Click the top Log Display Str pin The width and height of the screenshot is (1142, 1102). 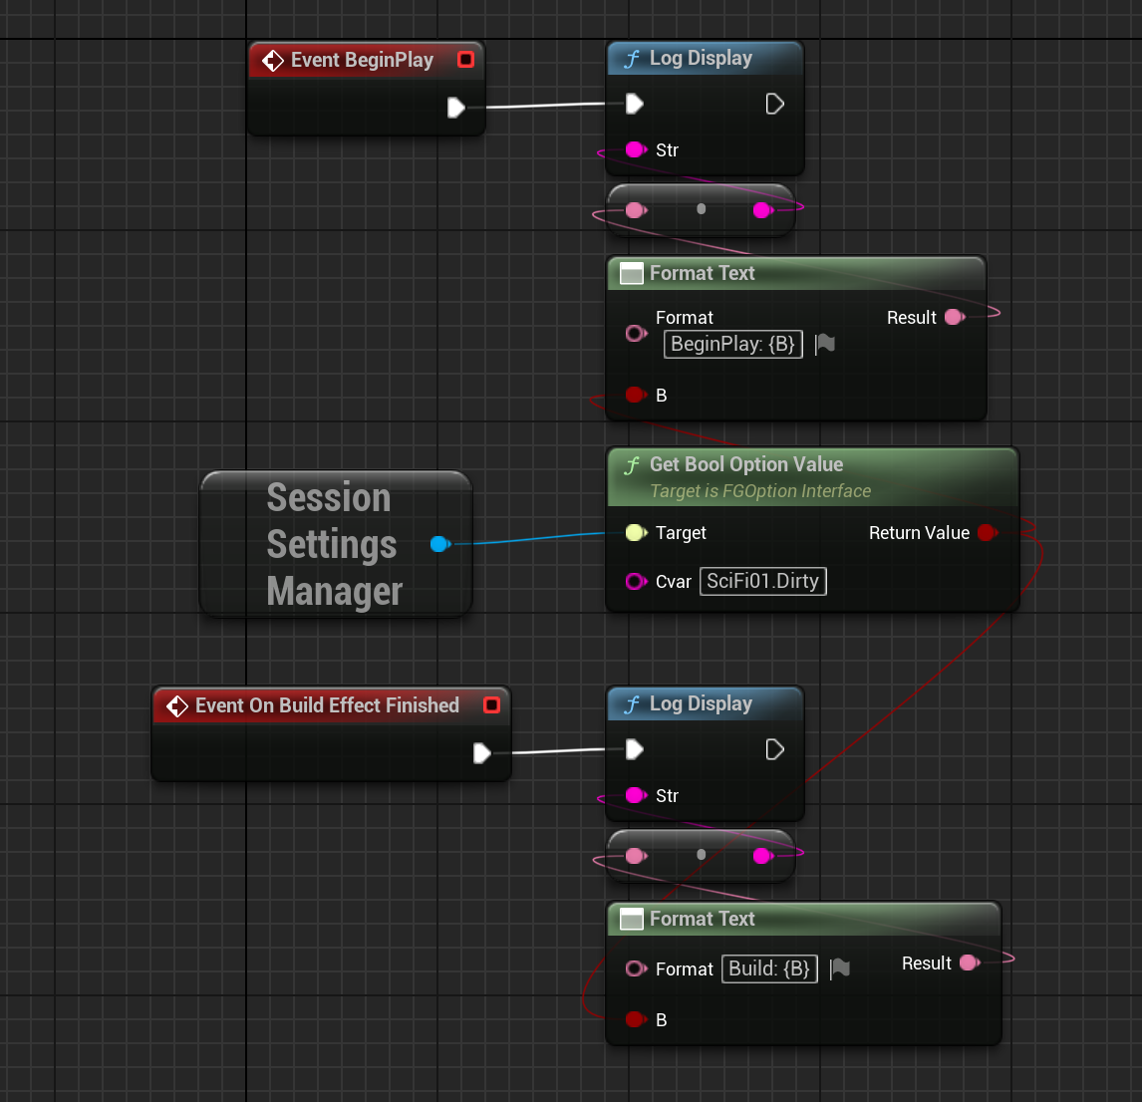pyautogui.click(x=636, y=150)
